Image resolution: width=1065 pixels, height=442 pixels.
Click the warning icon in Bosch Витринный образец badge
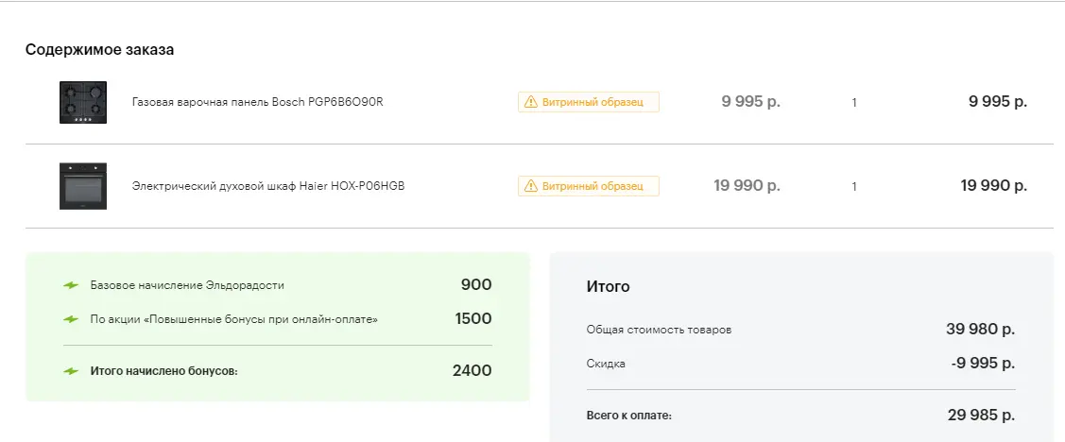point(530,103)
